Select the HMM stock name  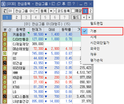pyautogui.click(x=15, y=73)
